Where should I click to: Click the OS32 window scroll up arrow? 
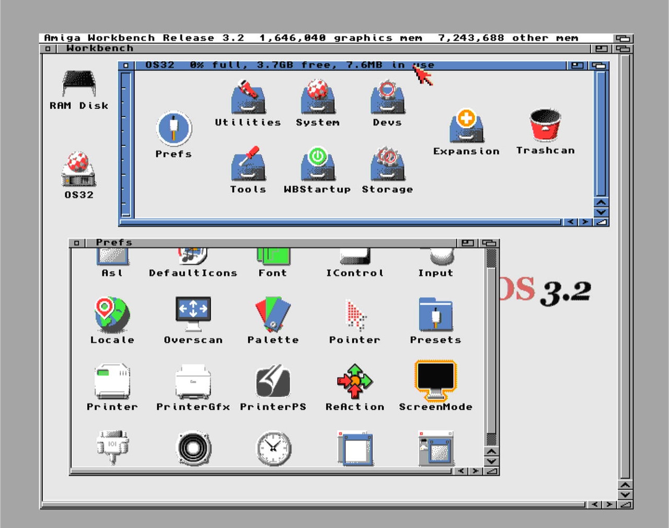[x=601, y=203]
